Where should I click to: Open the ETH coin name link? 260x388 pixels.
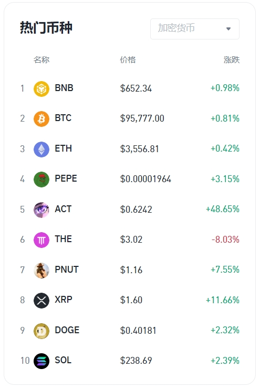[x=64, y=148]
